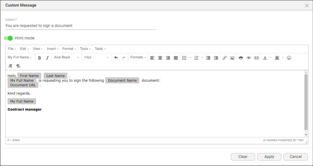Toggle italic formatting
Viewport: 313px width, 166px height.
pyautogui.click(x=47, y=58)
